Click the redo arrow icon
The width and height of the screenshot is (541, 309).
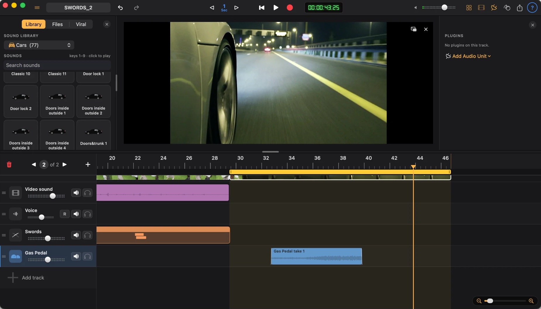pos(136,8)
